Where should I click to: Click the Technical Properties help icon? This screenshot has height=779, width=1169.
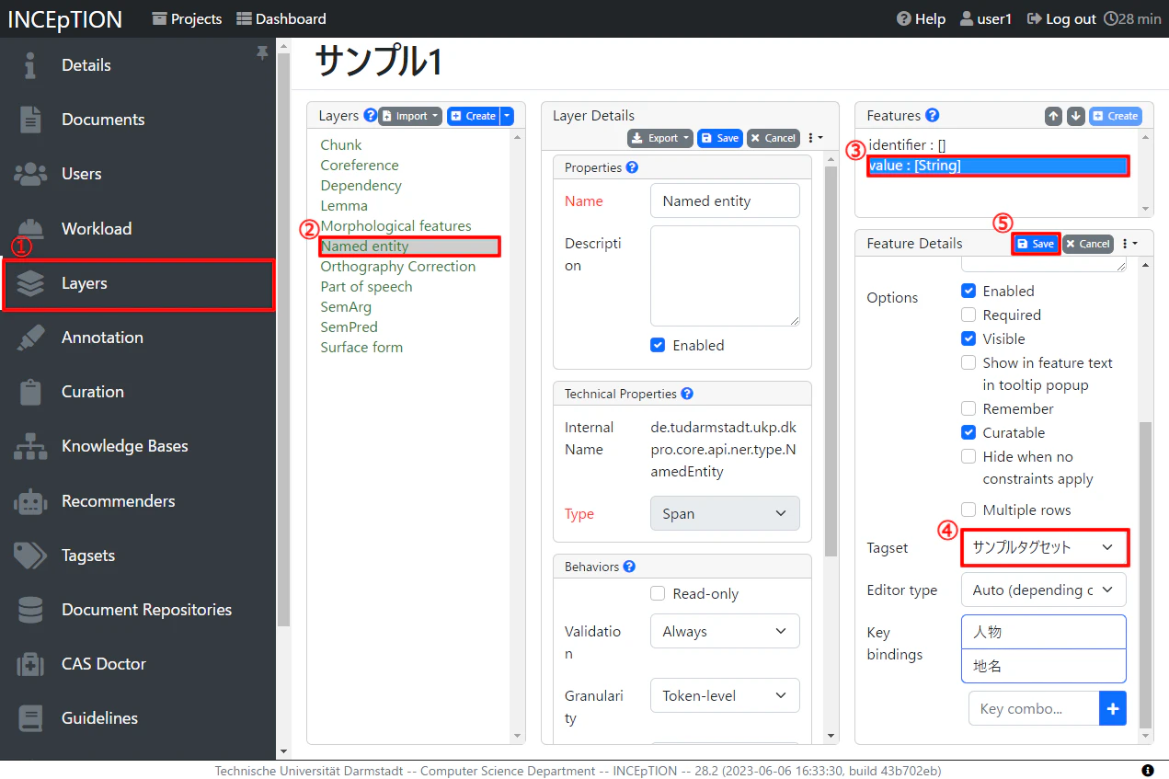click(687, 394)
